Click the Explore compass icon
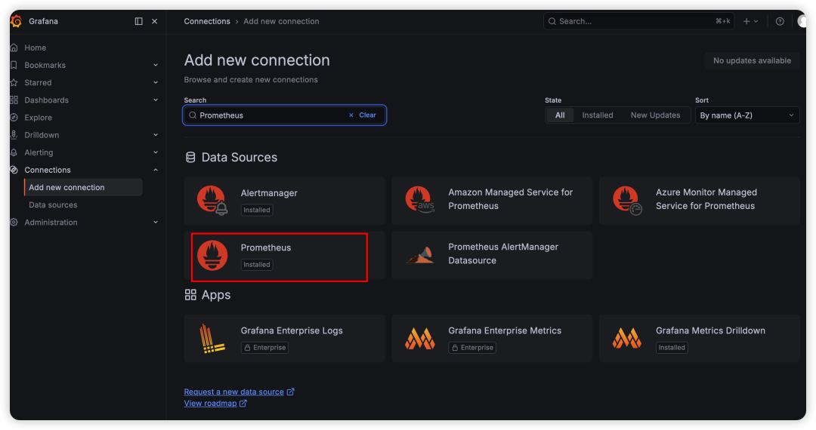Viewport: 816px width, 430px height. pos(14,118)
